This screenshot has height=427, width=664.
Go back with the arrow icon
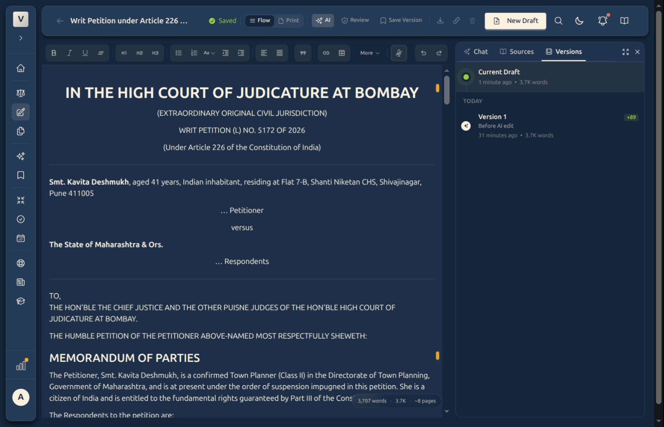(60, 21)
